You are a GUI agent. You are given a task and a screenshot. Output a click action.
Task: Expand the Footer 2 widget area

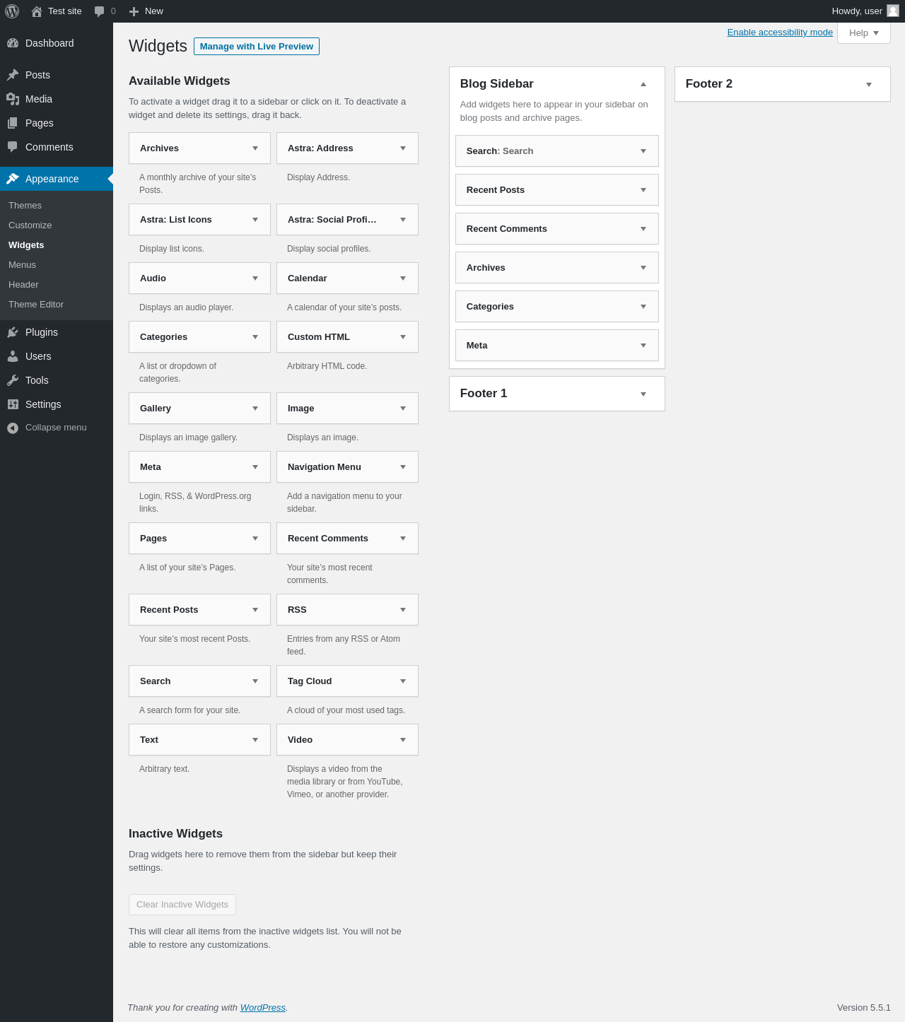(x=869, y=85)
